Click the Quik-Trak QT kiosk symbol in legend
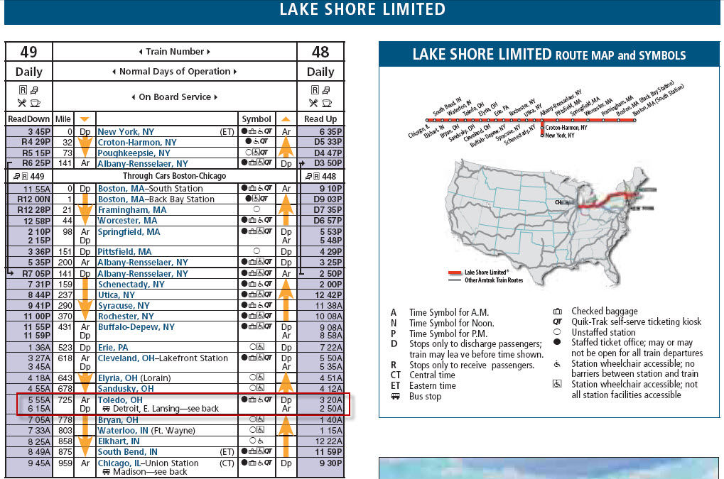The width and height of the screenshot is (724, 479). (x=557, y=322)
